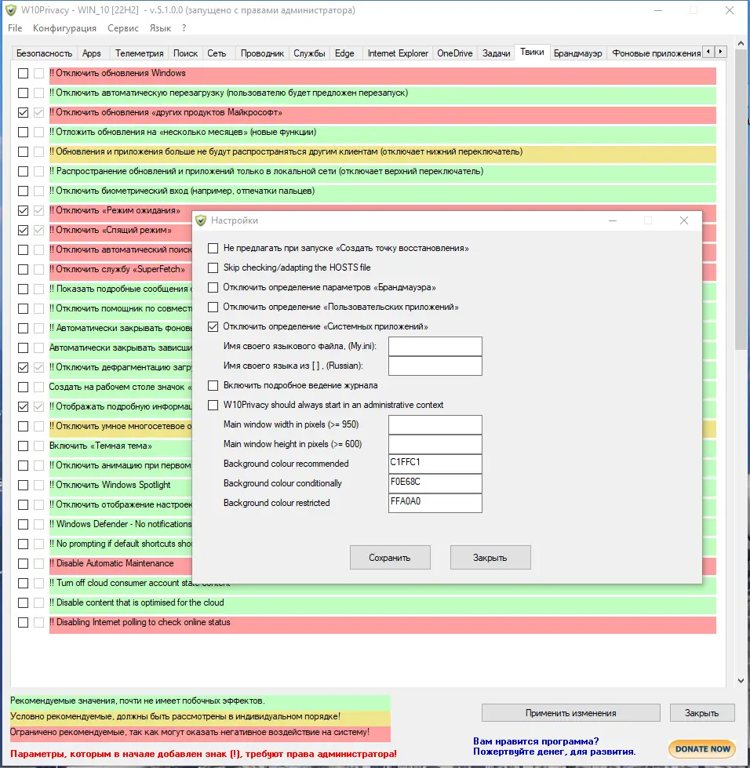Image resolution: width=750 pixels, height=768 pixels.
Task: Tick first checkbox for Отключить автоматическую перезагрузку
Action: (x=23, y=93)
